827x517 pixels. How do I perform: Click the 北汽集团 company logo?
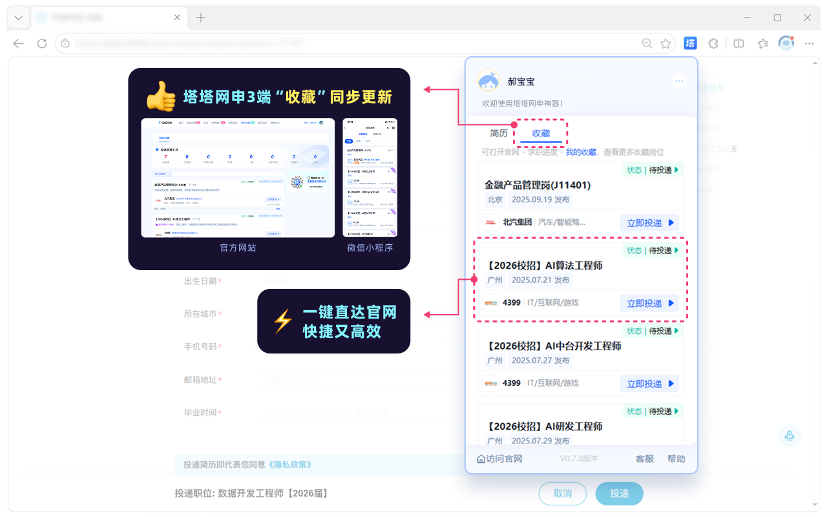click(490, 222)
